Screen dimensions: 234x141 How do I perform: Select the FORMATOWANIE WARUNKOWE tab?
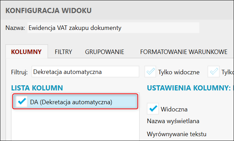pos(184,52)
